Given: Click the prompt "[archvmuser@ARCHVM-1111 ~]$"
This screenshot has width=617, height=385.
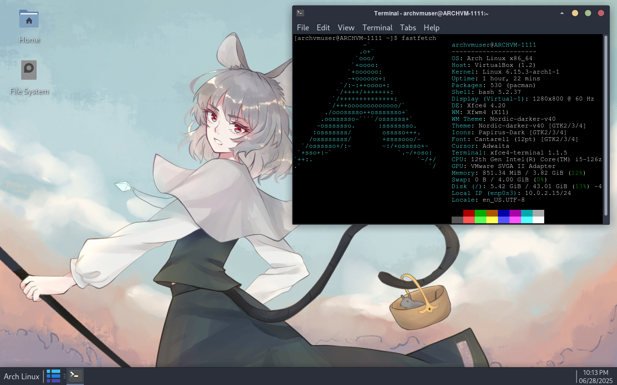Looking at the screenshot, I should tap(346, 38).
